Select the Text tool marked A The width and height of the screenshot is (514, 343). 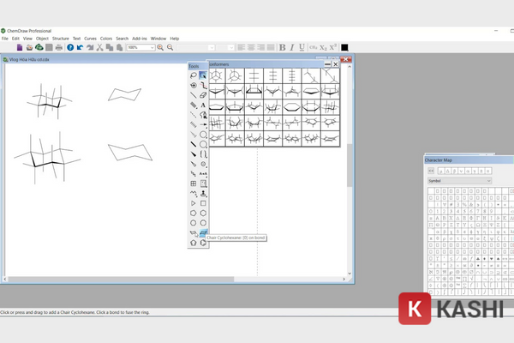(x=203, y=105)
